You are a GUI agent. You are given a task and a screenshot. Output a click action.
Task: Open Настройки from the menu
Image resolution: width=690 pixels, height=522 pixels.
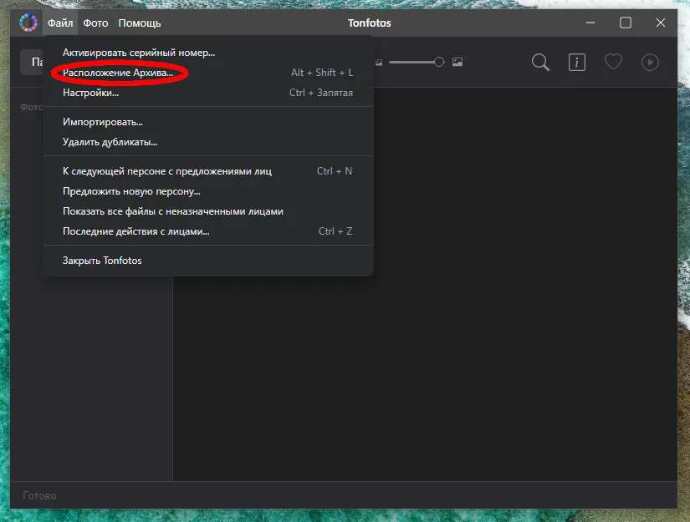(x=91, y=93)
